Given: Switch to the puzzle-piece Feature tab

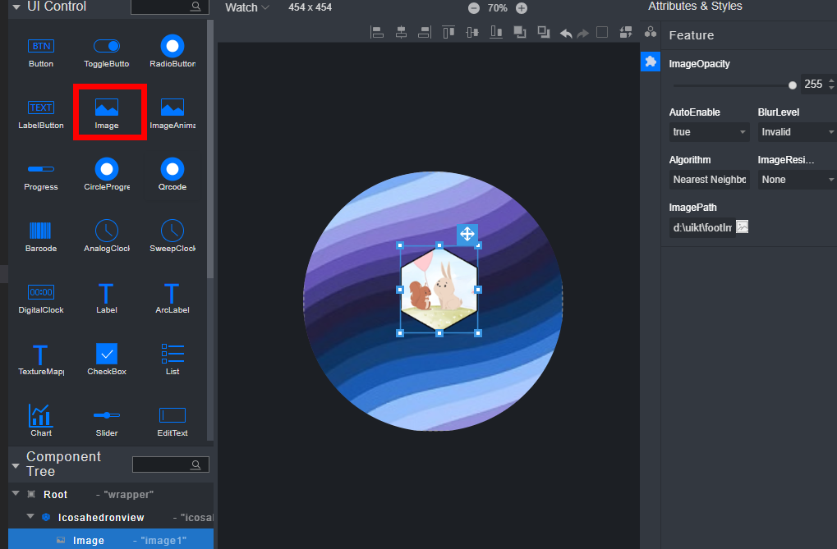Looking at the screenshot, I should pyautogui.click(x=651, y=62).
